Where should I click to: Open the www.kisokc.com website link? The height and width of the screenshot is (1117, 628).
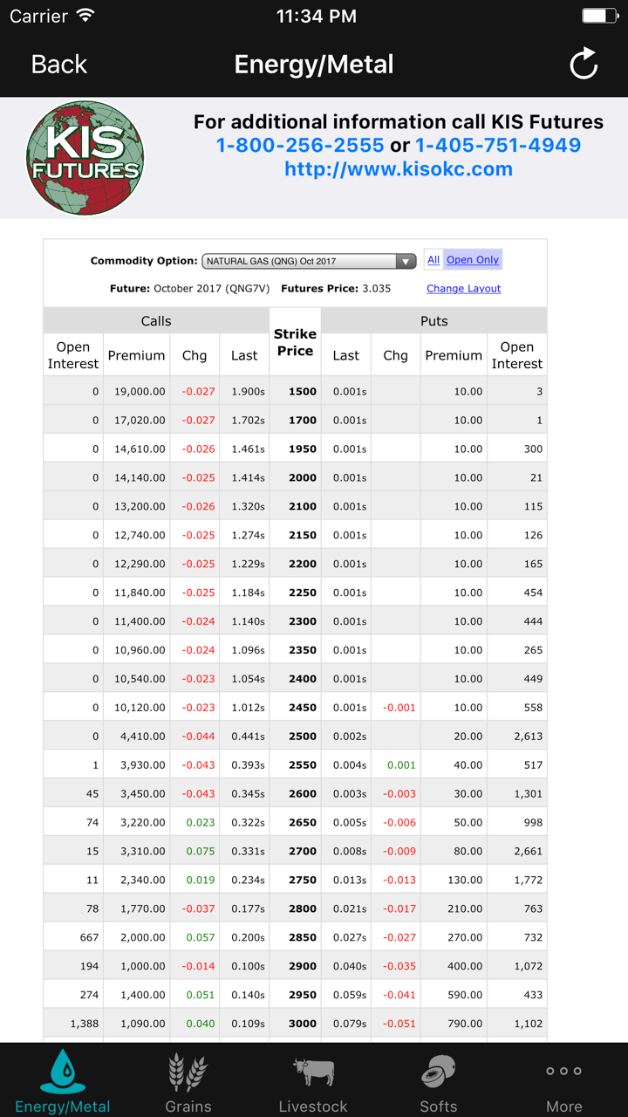(x=399, y=168)
